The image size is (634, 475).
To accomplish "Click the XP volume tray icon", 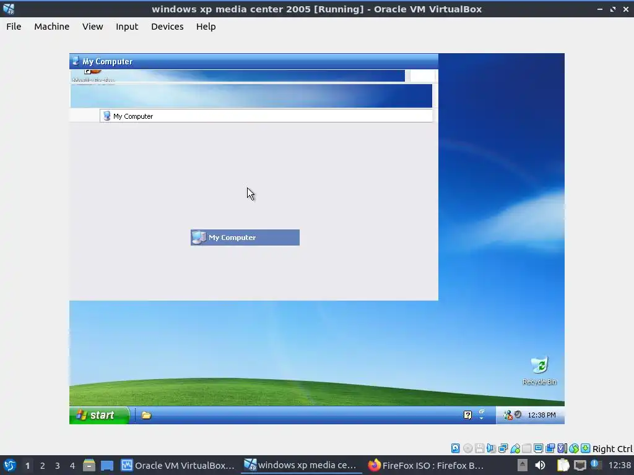I will tap(518, 414).
